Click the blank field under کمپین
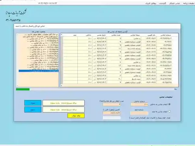The height and width of the screenshot is (146, 195). click(112, 118)
